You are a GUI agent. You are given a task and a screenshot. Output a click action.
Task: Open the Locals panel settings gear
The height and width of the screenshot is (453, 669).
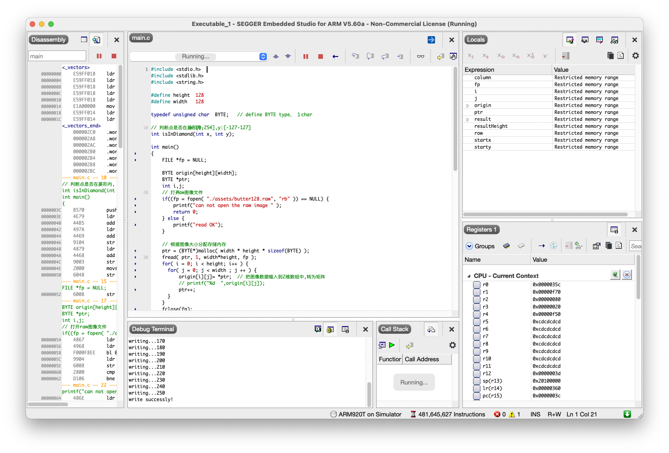click(635, 56)
